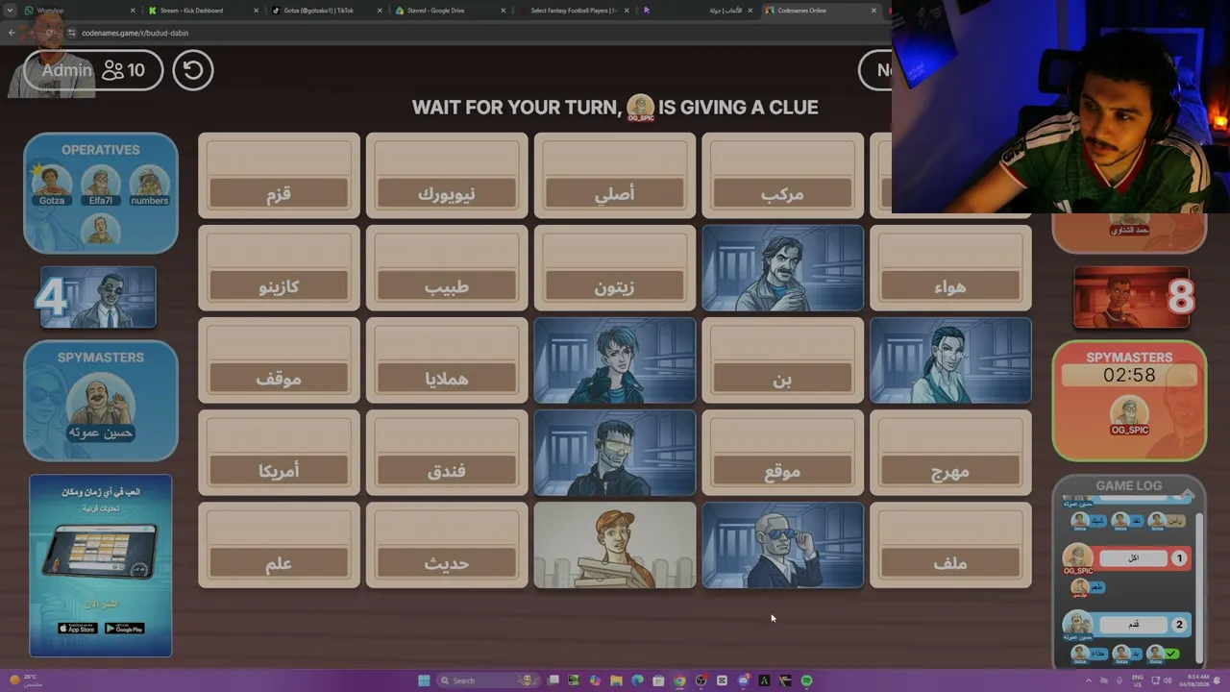1230x692 pixels.
Task: Select the word card نيويورك
Action: (x=447, y=176)
